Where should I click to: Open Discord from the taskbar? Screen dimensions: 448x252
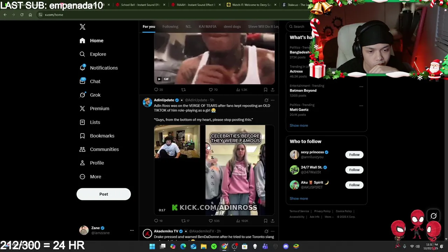click(286, 246)
